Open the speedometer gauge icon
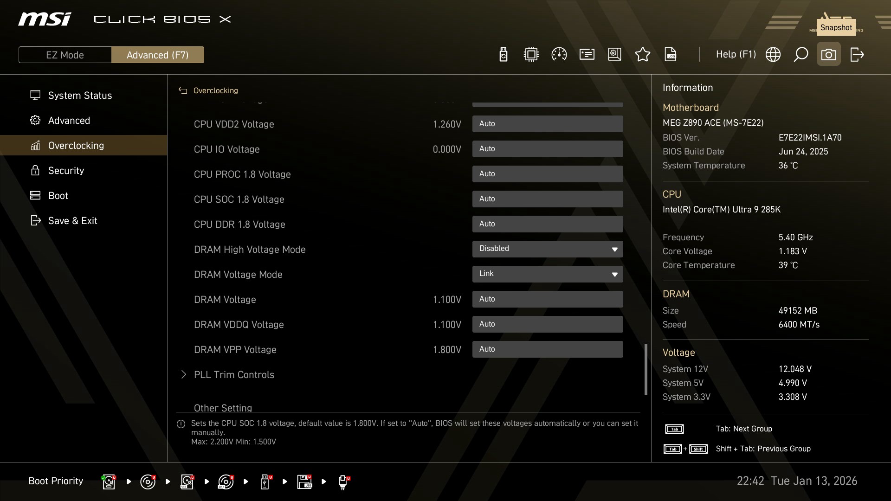This screenshot has width=891, height=501. tap(559, 55)
